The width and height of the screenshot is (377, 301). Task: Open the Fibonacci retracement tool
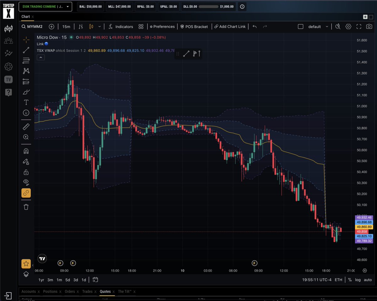(26, 61)
